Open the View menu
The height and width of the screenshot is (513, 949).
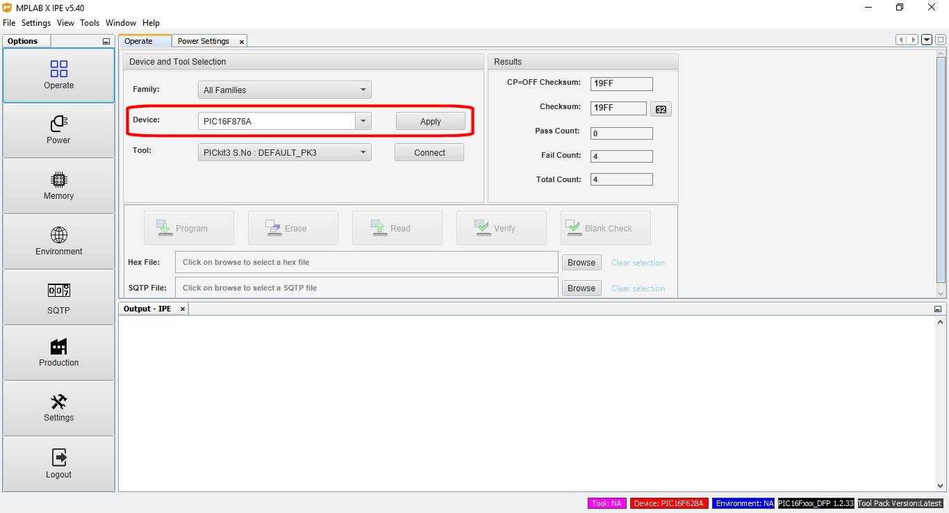(66, 23)
